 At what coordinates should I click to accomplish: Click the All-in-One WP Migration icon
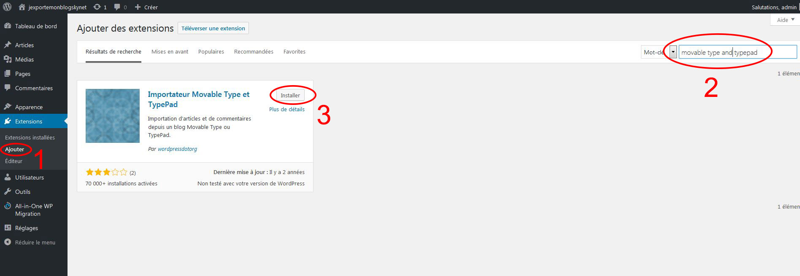pyautogui.click(x=8, y=206)
